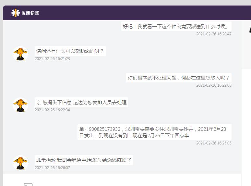This screenshot has width=251, height=186.
Task: Click timestamp 2021-02-26 16:22:08
Action: point(214,85)
